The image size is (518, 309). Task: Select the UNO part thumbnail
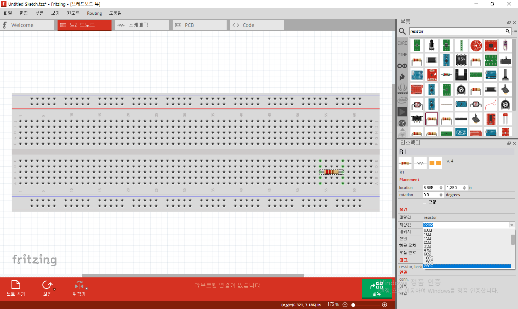[x=461, y=132]
